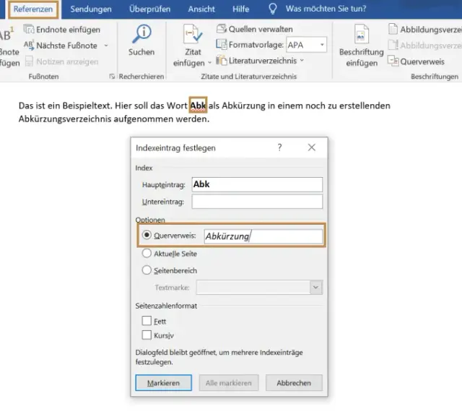Close the Indexeintrag festlegen dialog
The height and width of the screenshot is (412, 462).
tap(311, 147)
